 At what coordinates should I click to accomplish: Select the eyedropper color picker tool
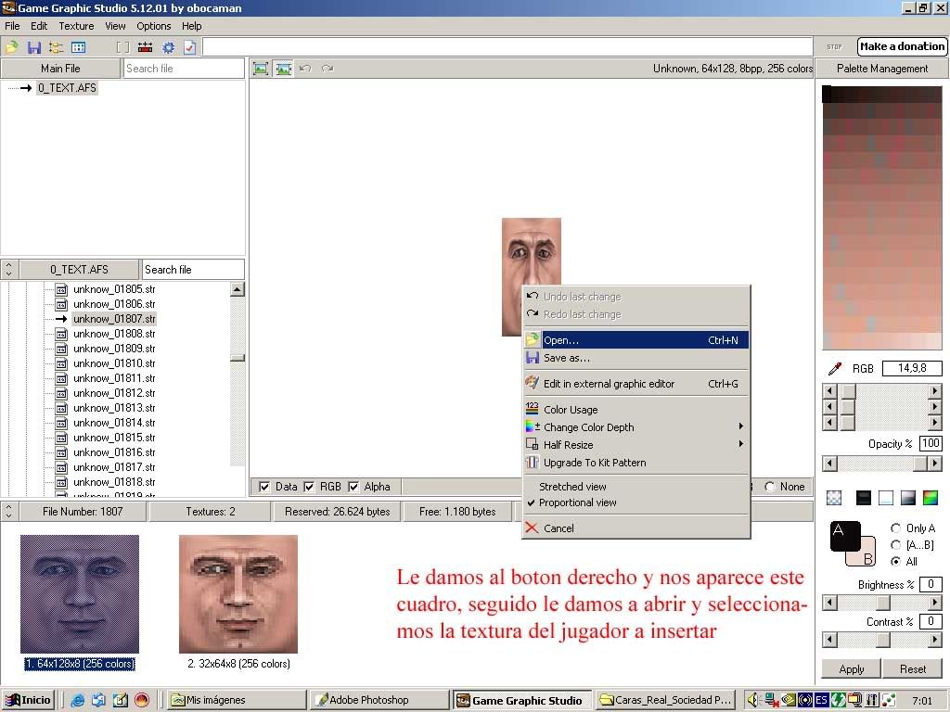834,368
